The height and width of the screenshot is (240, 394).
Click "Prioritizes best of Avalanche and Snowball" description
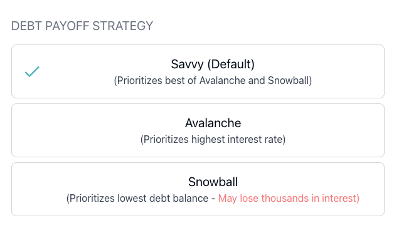point(213,81)
